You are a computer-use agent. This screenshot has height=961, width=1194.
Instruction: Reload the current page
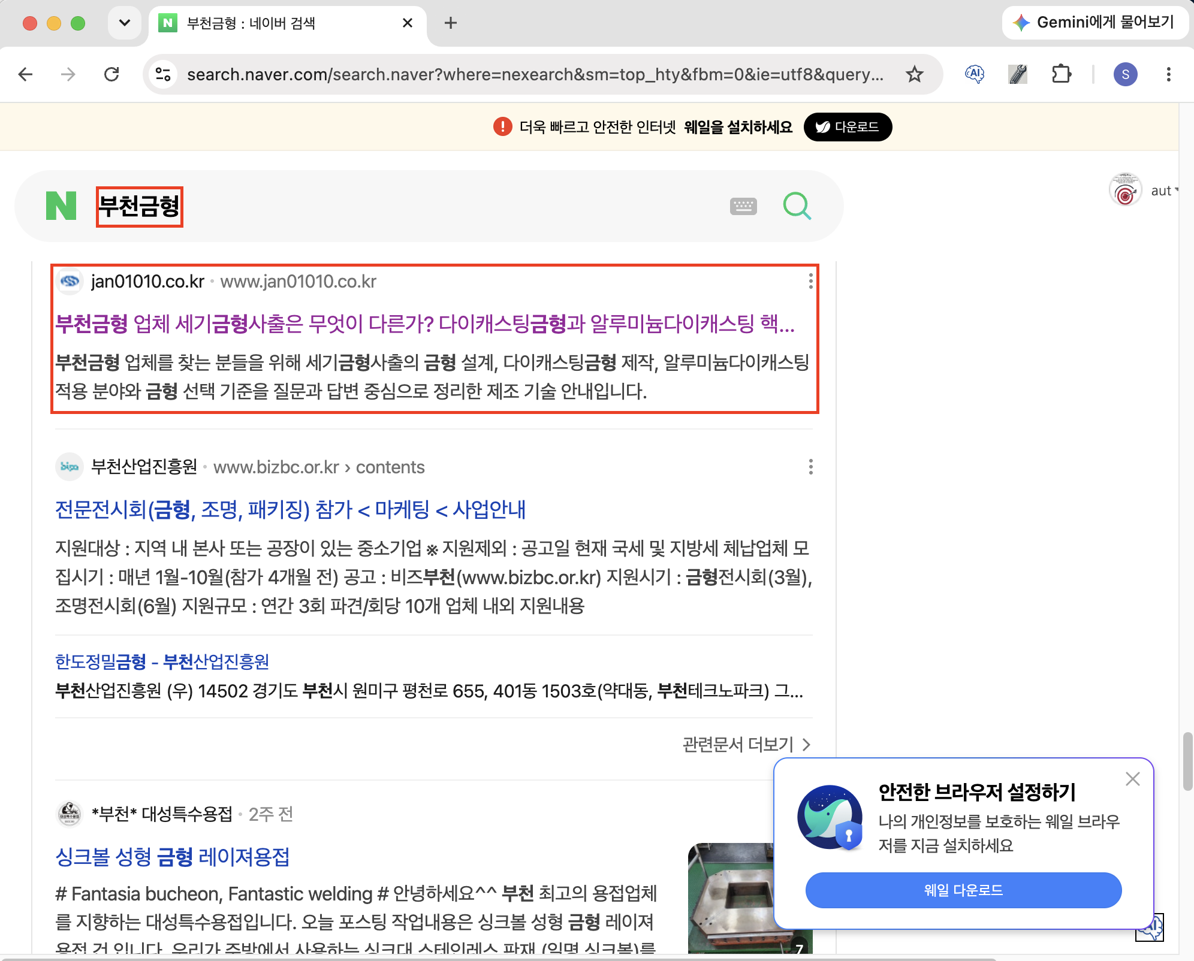[111, 74]
